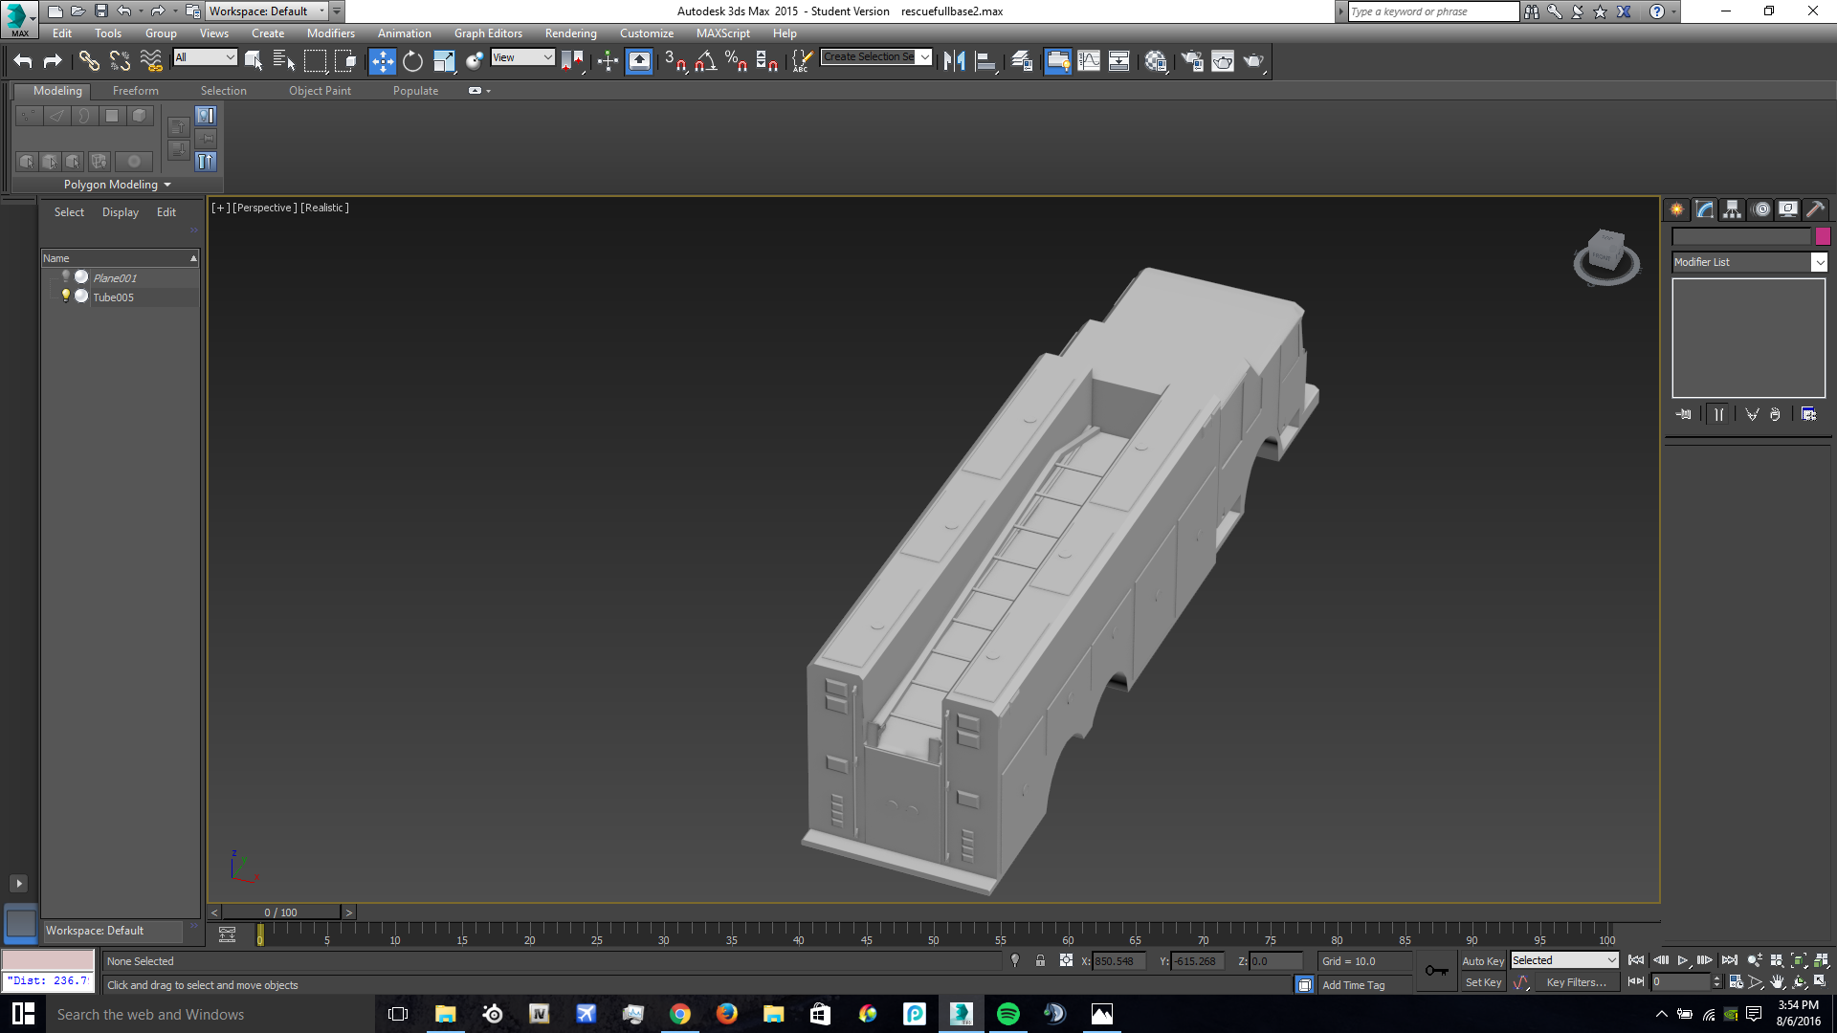Select the Move tool in toolbar
The width and height of the screenshot is (1837, 1033).
pyautogui.click(x=382, y=61)
